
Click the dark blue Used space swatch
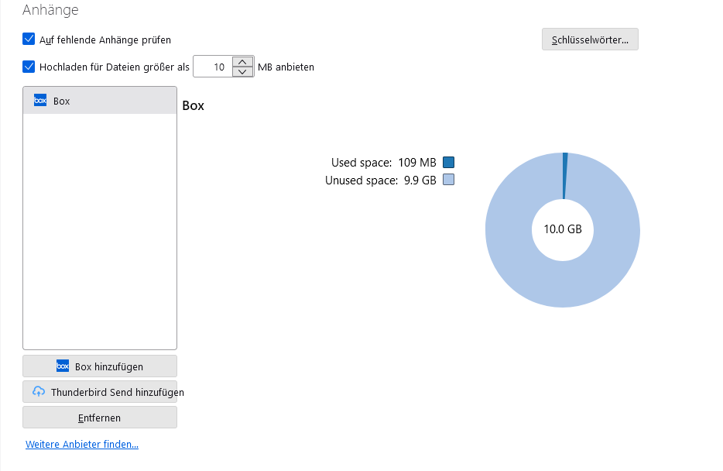coord(448,163)
